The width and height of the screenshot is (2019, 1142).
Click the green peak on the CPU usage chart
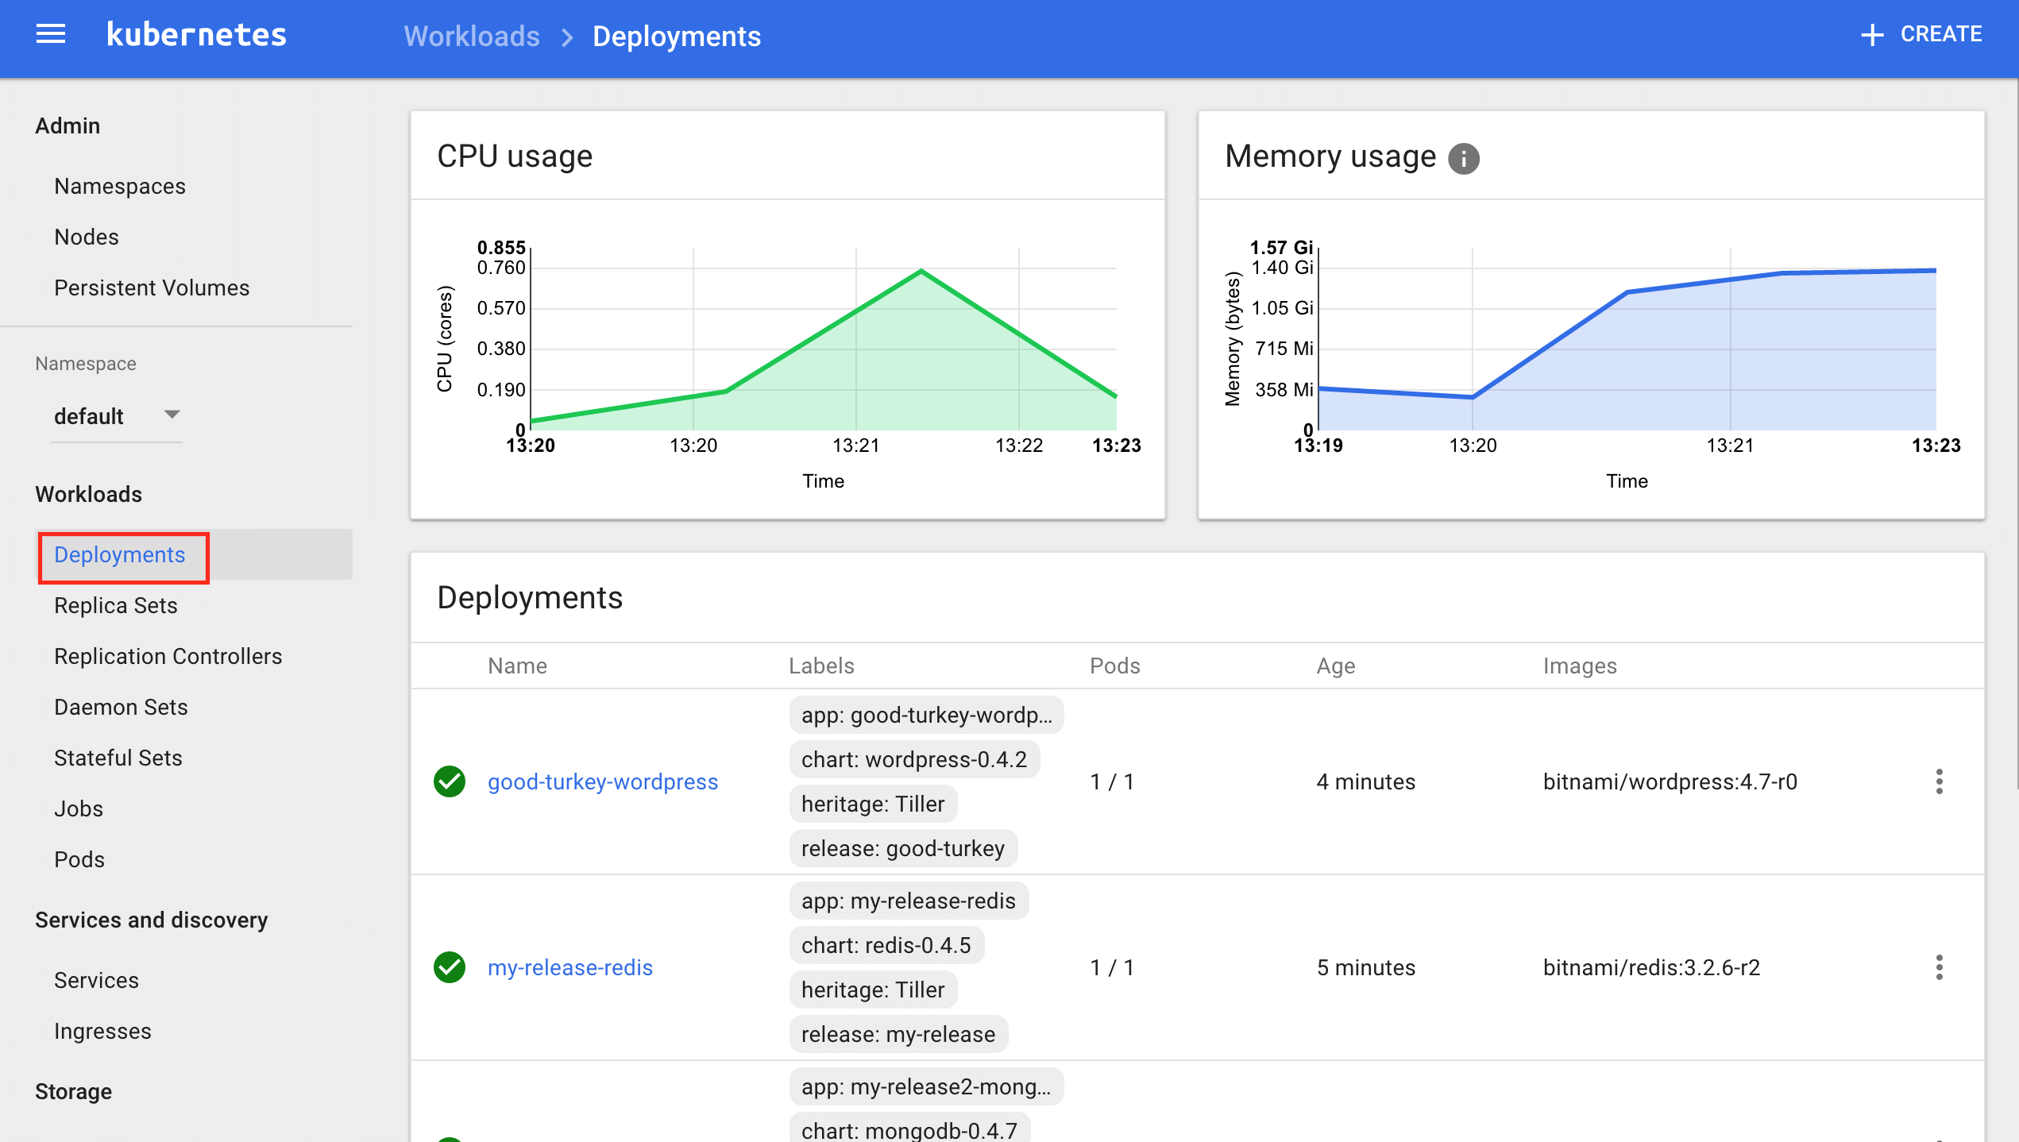coord(920,270)
